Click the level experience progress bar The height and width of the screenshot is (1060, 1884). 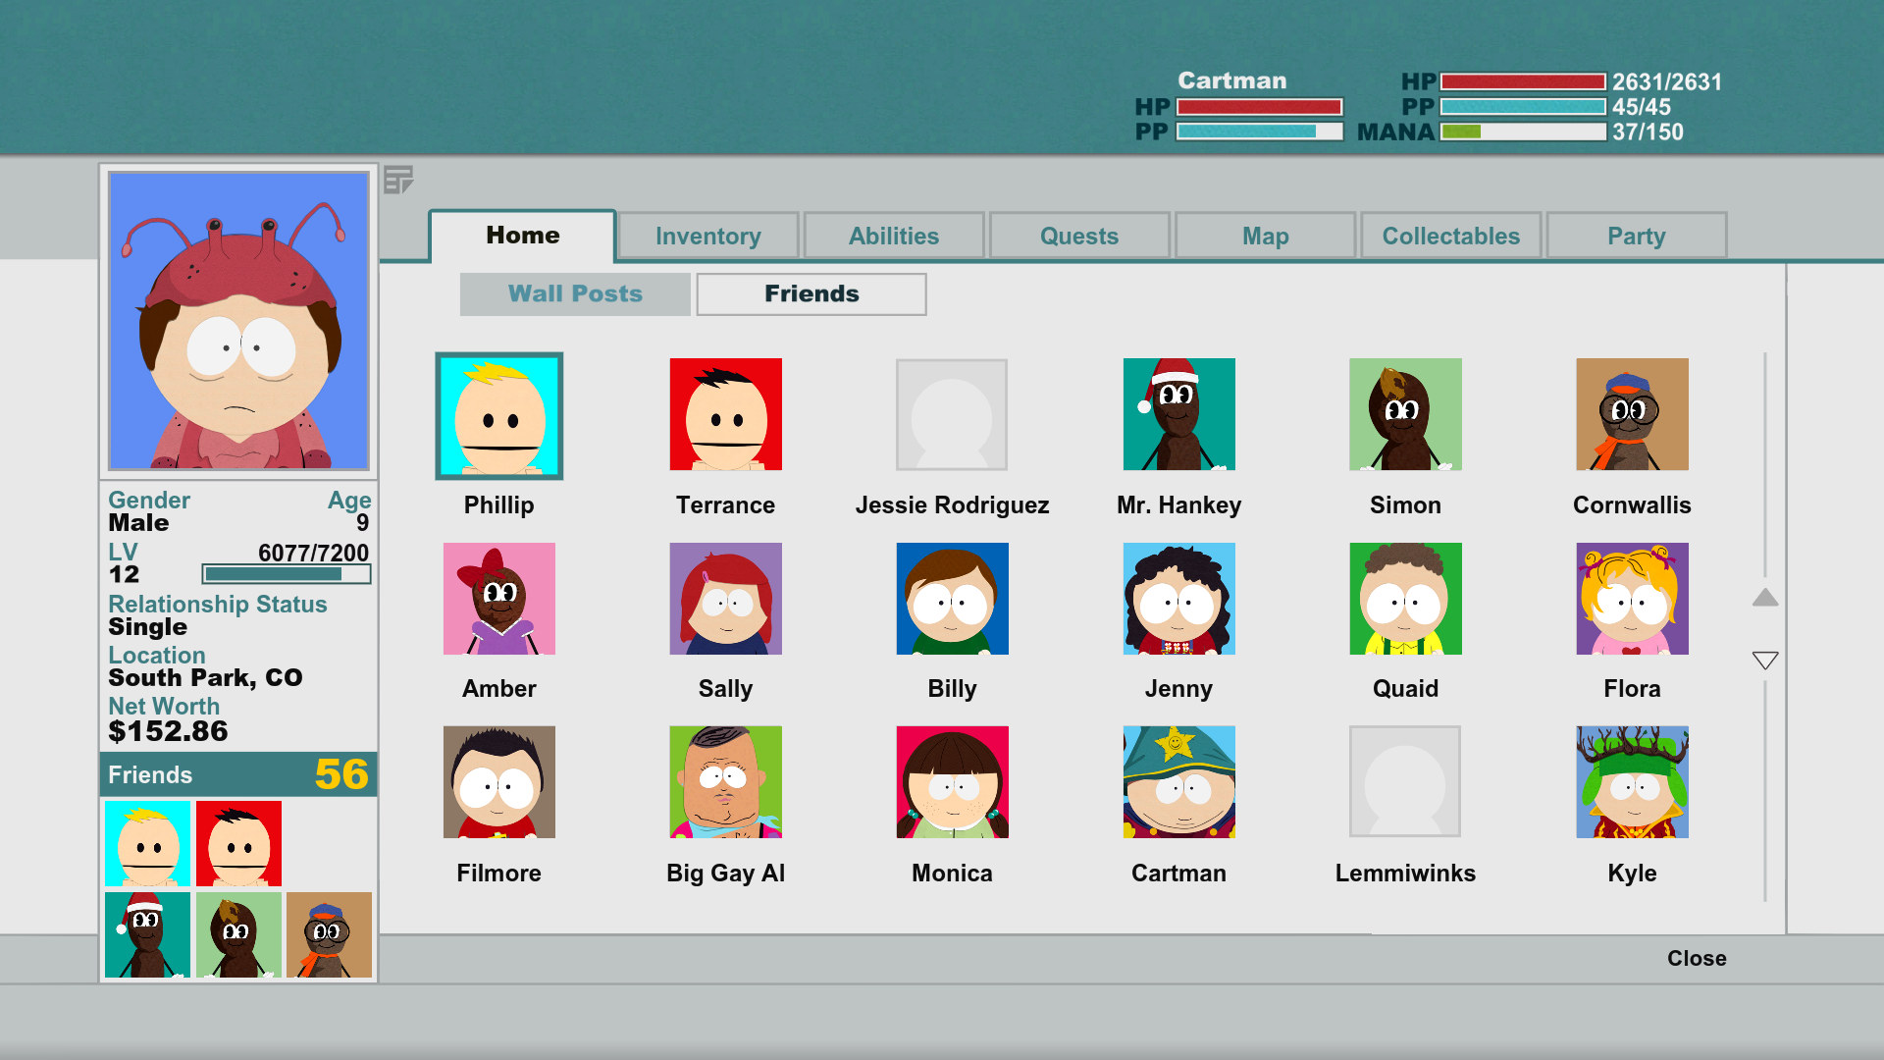[x=287, y=574]
